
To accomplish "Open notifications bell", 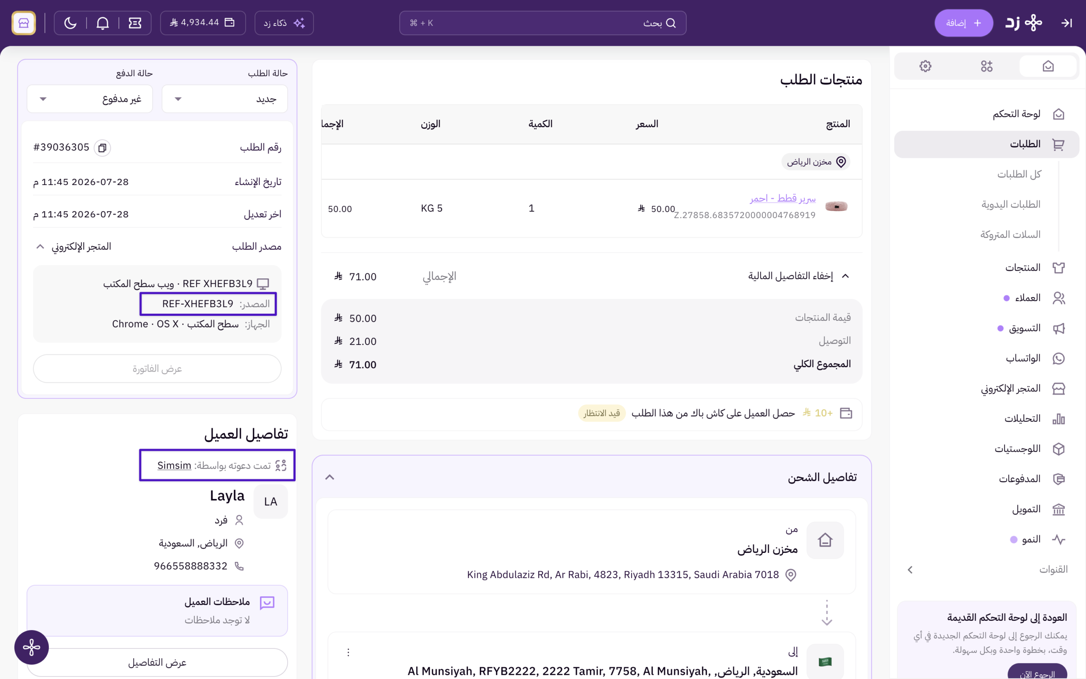I will [x=103, y=23].
